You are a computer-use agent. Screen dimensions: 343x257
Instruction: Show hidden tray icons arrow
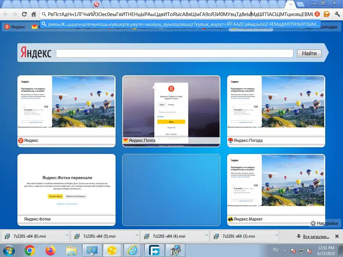[x=285, y=251]
